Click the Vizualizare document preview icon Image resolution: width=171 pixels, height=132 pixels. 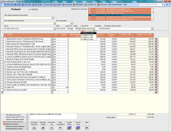click(34, 128)
